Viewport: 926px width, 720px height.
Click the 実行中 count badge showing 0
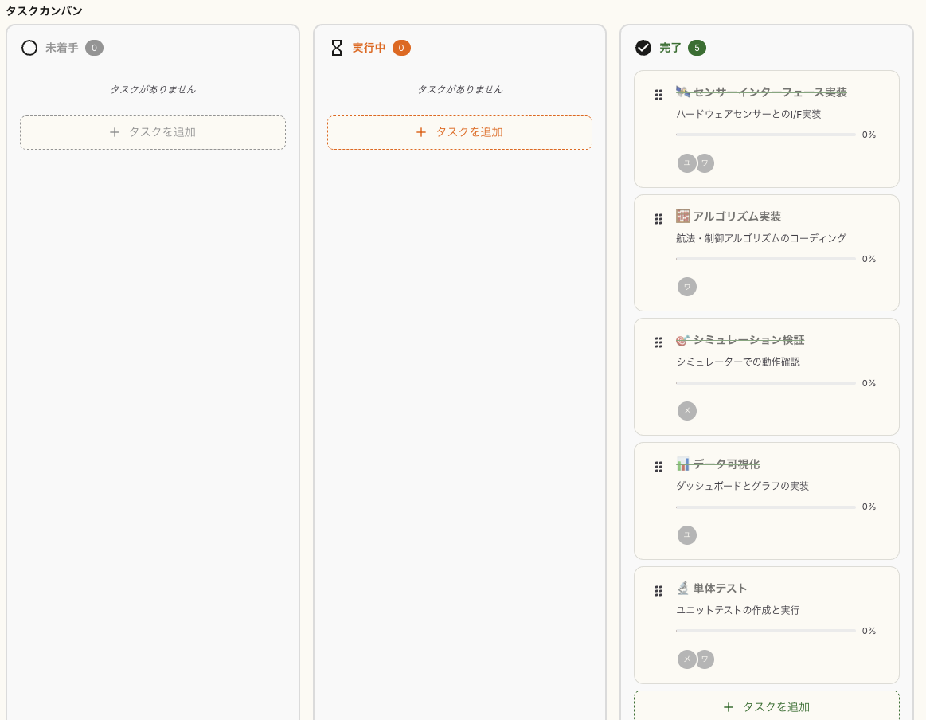[x=401, y=48]
